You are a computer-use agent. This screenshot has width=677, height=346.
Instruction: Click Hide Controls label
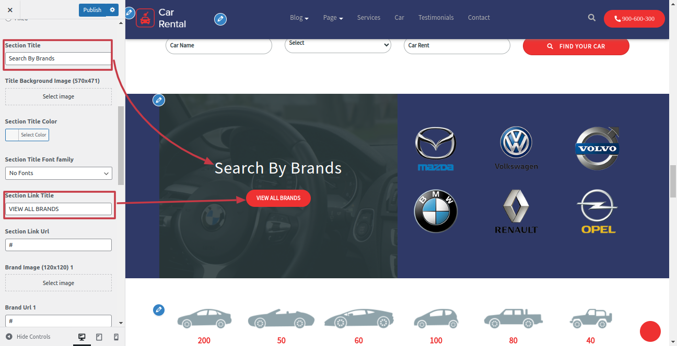point(33,337)
